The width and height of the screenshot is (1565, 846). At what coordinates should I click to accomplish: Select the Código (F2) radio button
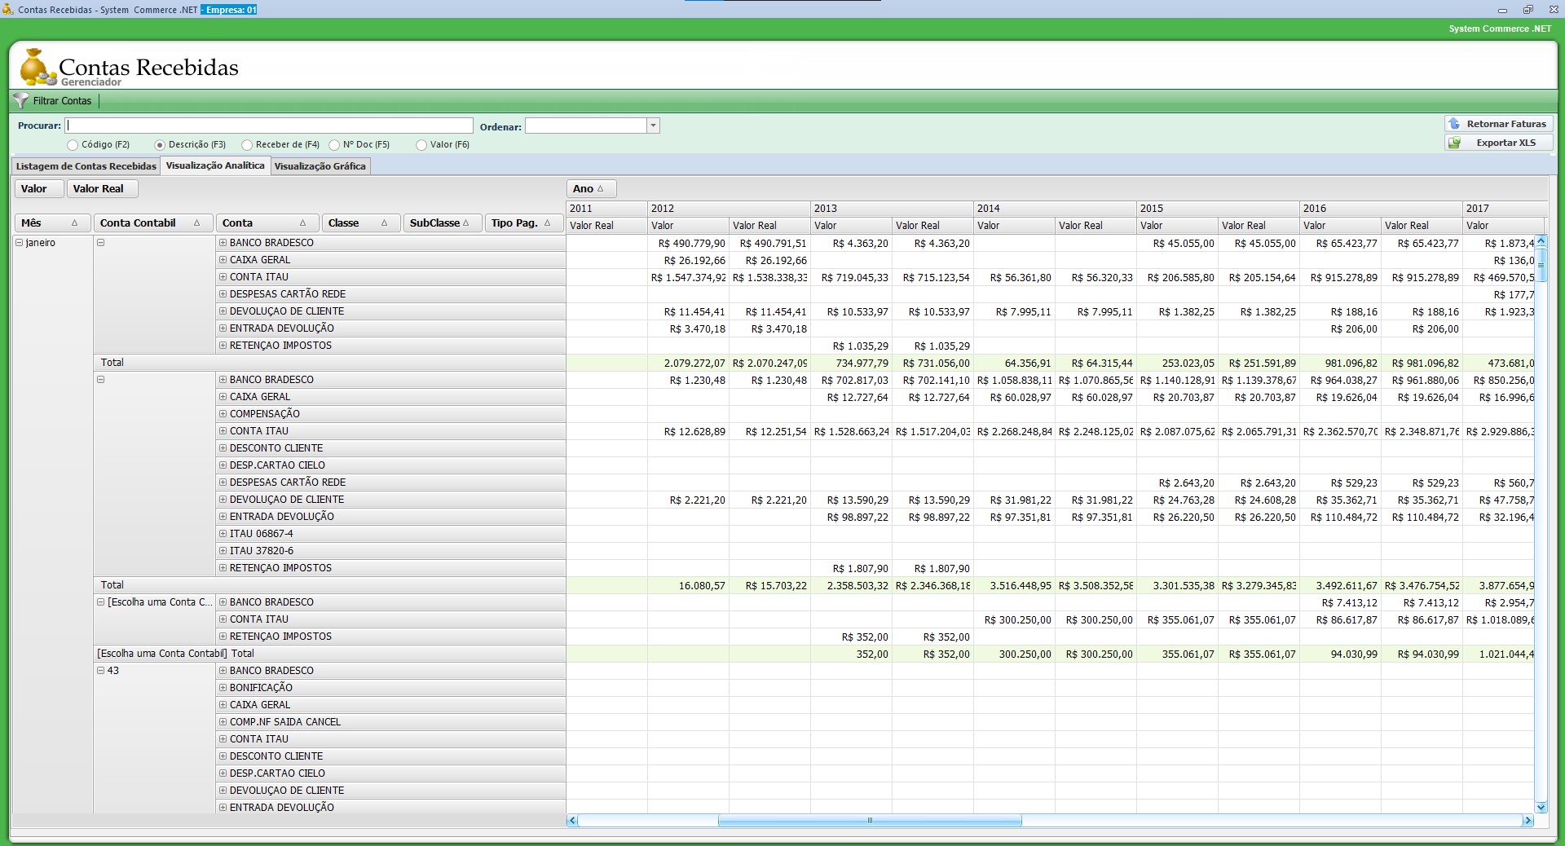point(73,145)
